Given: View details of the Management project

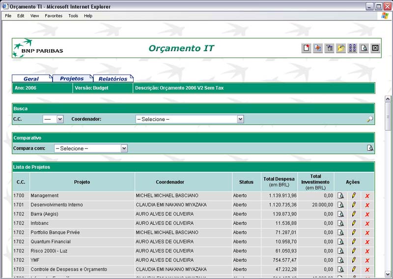Looking at the screenshot, I should pos(340,196).
